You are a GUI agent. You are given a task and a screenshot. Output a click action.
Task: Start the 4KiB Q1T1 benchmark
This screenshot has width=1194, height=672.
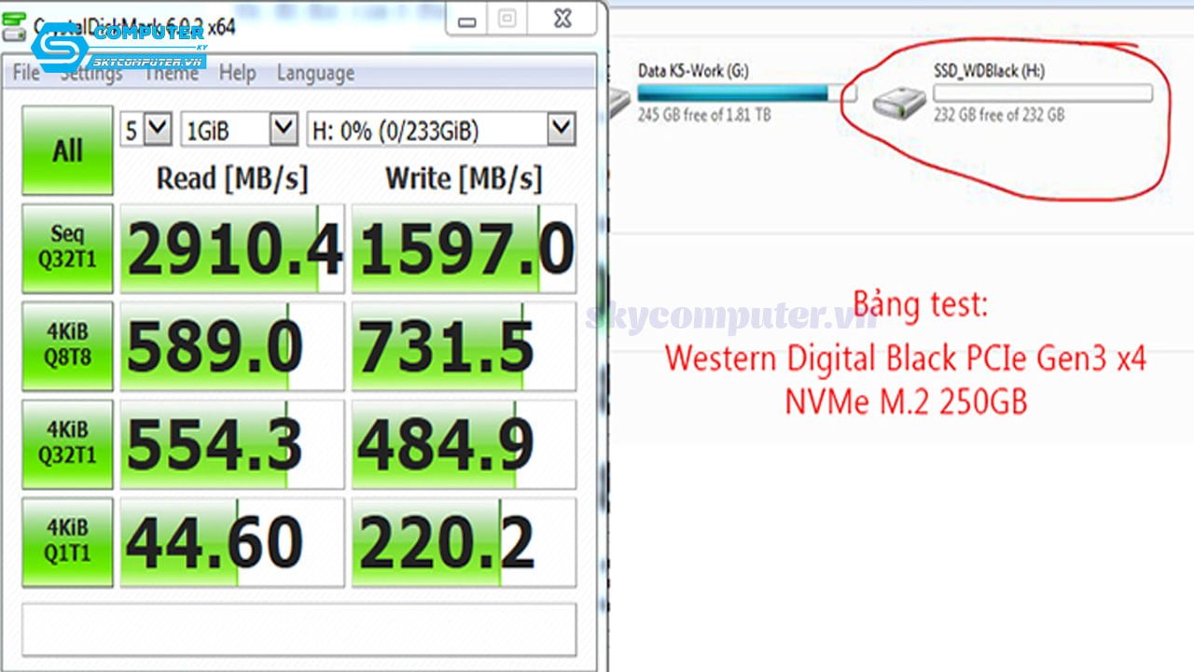click(66, 540)
